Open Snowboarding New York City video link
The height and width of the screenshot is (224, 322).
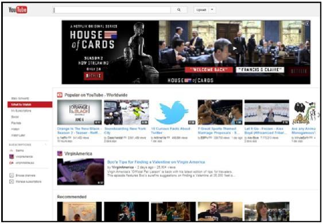tap(125, 130)
